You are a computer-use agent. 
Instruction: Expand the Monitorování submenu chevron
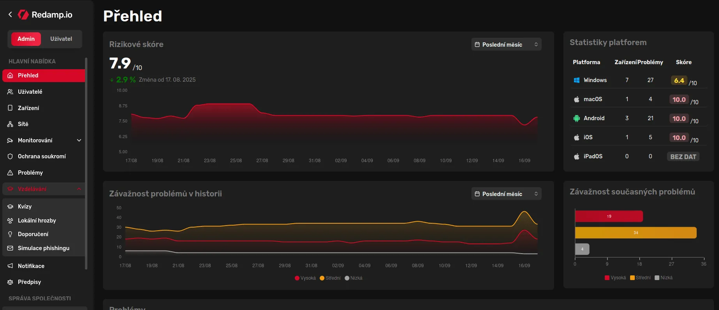(x=79, y=140)
